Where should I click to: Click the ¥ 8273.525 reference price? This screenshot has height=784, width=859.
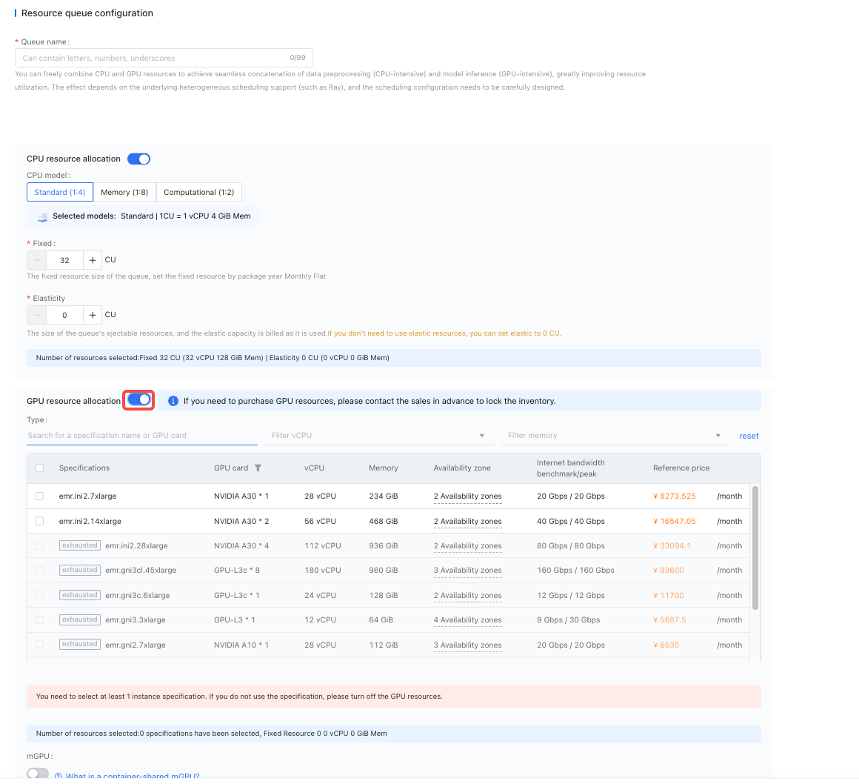[675, 496]
